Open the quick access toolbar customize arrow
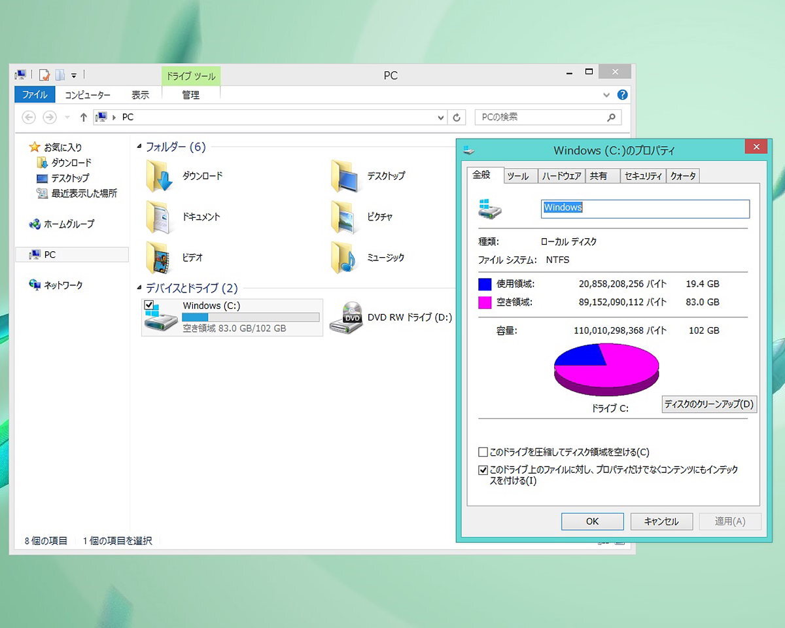The image size is (785, 628). point(74,75)
